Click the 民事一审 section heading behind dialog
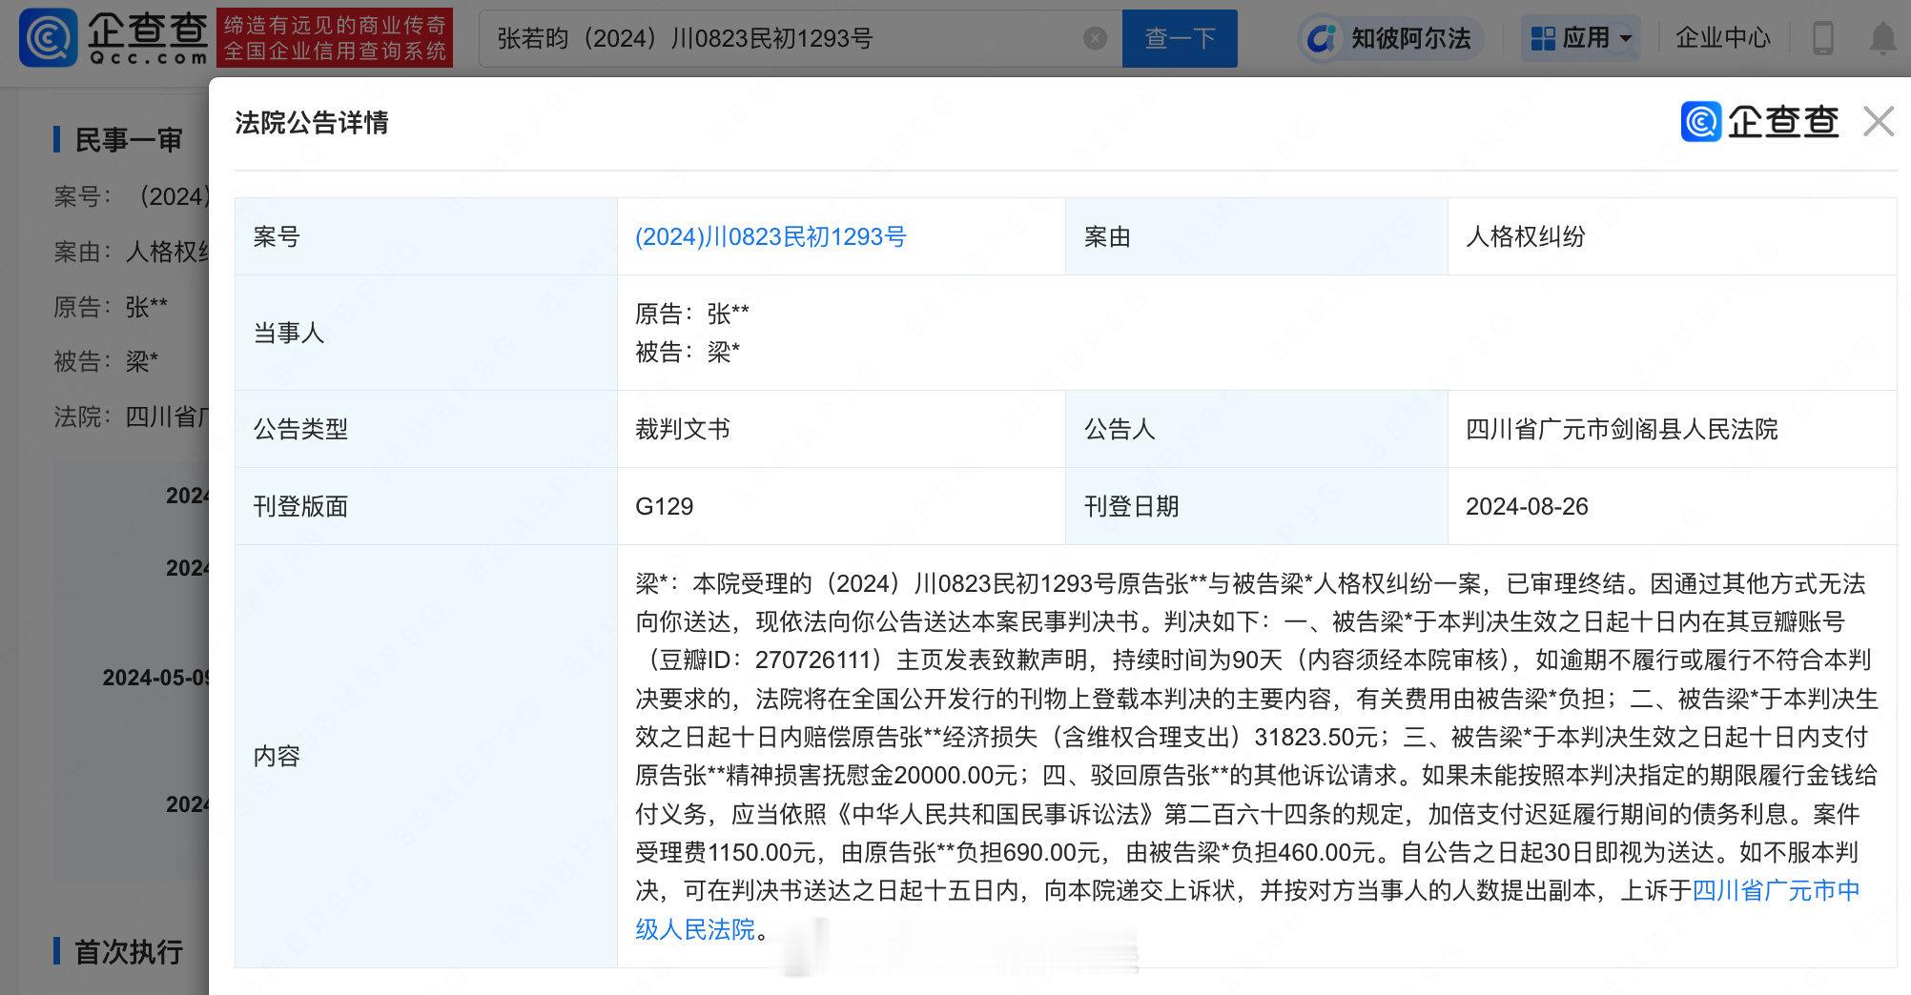 (x=129, y=140)
